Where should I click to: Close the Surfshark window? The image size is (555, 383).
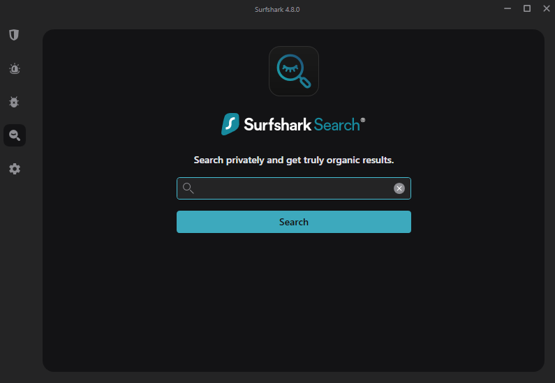546,8
